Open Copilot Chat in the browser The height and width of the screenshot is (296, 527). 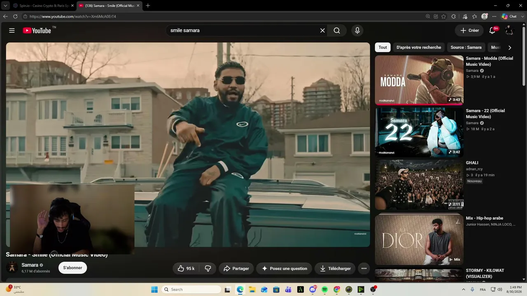[x=509, y=16]
